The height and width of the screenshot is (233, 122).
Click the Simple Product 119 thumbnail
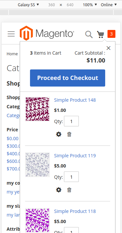click(37, 165)
